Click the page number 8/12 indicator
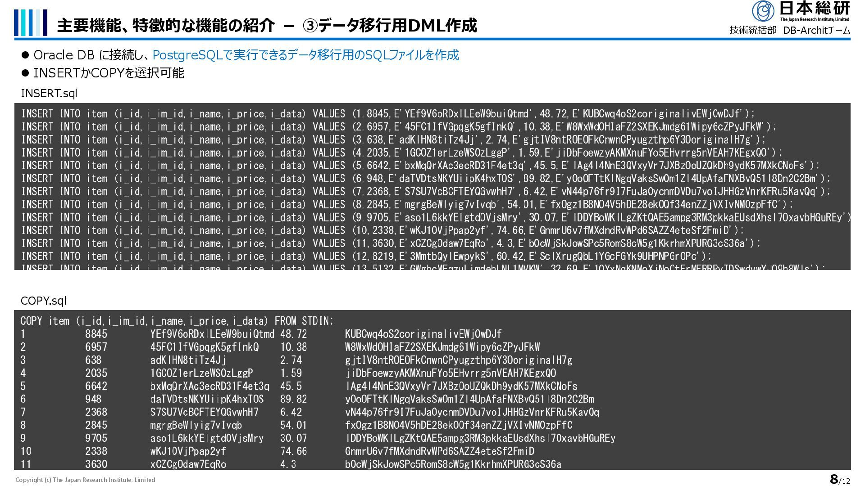Screen dimensions: 865x486 (x=840, y=479)
